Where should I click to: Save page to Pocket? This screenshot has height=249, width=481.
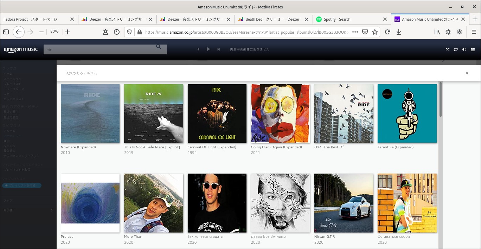tap(365, 32)
